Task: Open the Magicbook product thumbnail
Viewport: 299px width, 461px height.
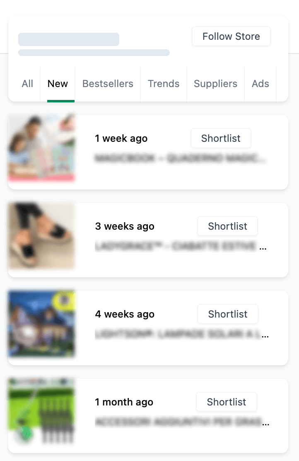Action: (x=41, y=148)
